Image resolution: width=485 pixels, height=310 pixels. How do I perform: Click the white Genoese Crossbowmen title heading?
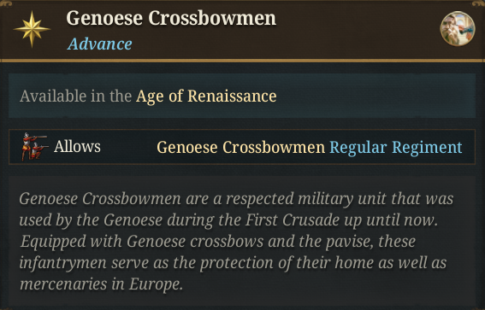click(x=171, y=18)
